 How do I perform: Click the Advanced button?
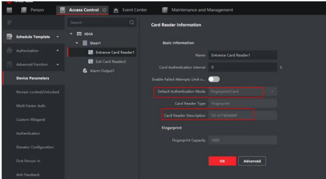pyautogui.click(x=252, y=161)
